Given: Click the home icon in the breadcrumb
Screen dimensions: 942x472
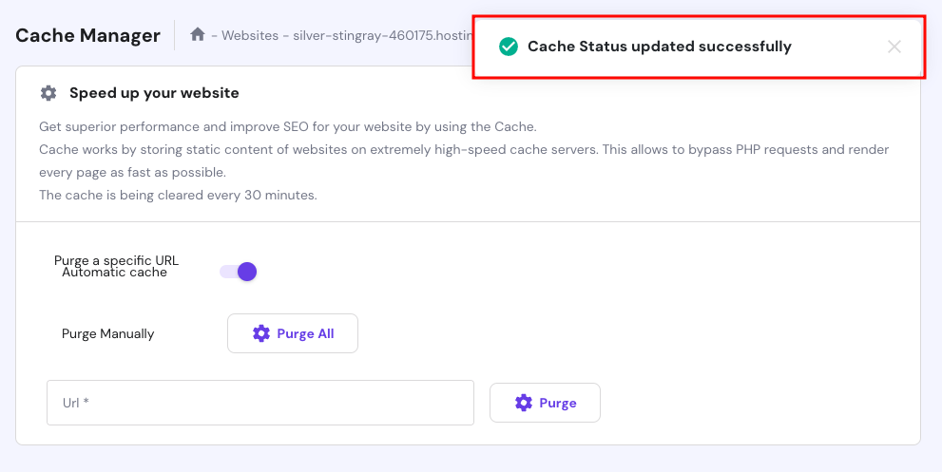Looking at the screenshot, I should point(198,35).
